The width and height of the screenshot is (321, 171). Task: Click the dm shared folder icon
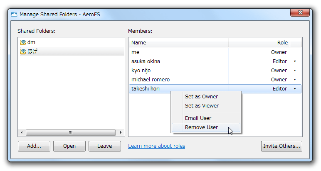coord(23,42)
